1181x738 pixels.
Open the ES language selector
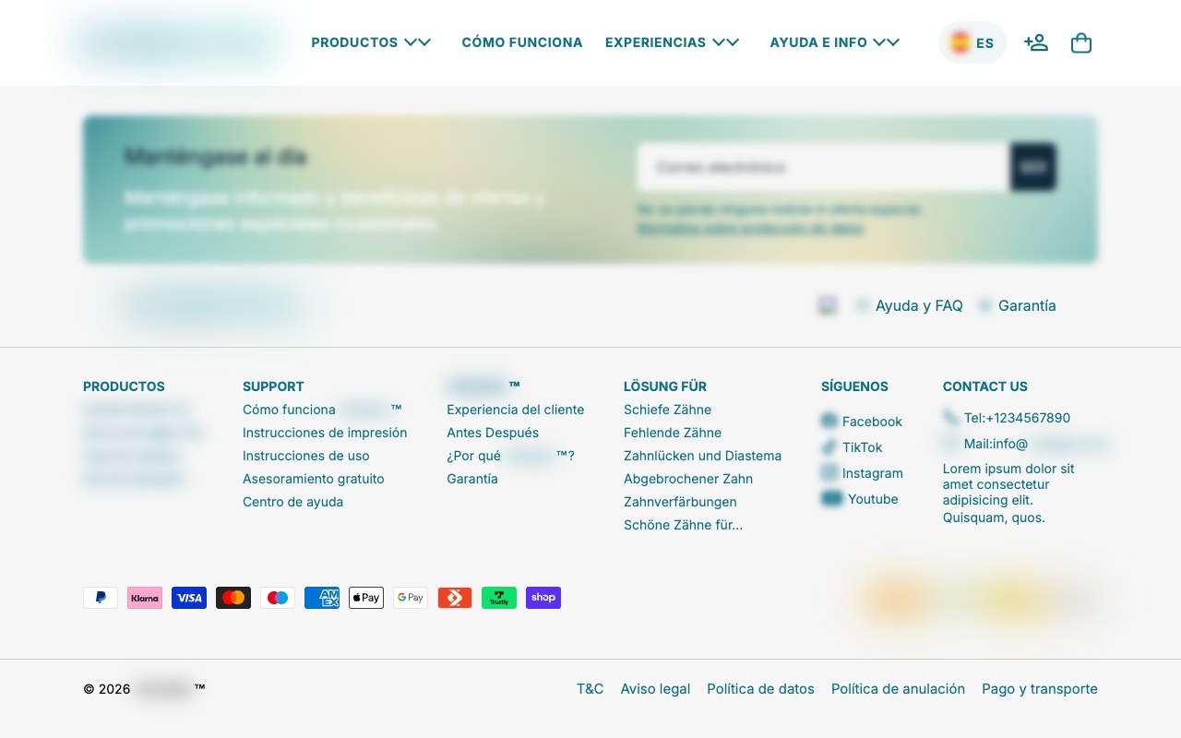[x=972, y=42]
